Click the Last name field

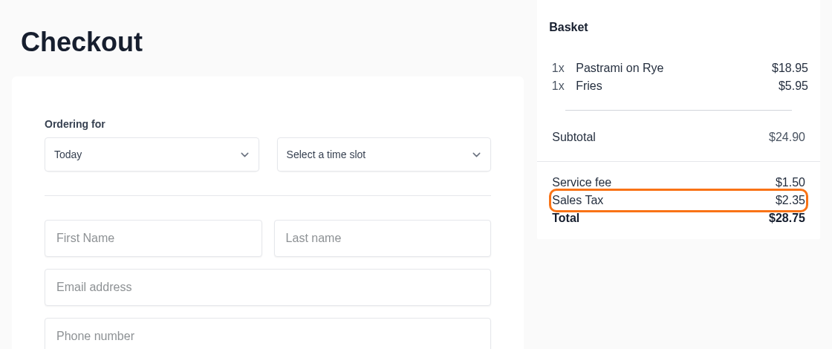tap(383, 238)
